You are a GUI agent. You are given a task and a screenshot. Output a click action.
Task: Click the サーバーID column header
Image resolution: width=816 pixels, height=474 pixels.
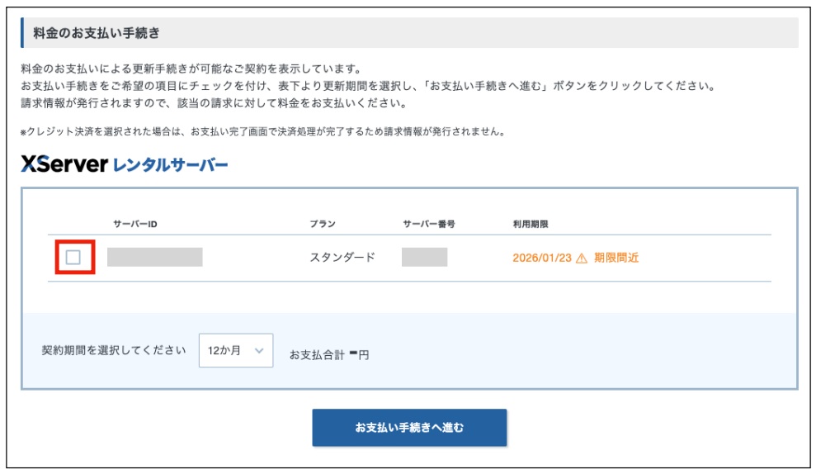pyautogui.click(x=135, y=224)
